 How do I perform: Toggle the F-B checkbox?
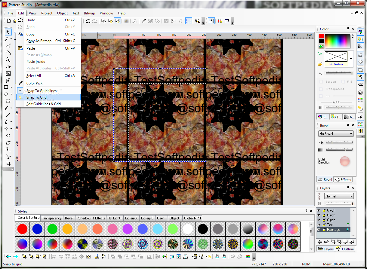point(343,82)
